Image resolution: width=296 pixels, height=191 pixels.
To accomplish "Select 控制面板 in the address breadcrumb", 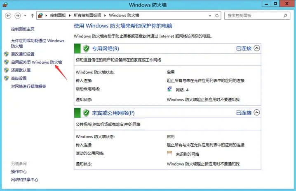I will point(58,15).
